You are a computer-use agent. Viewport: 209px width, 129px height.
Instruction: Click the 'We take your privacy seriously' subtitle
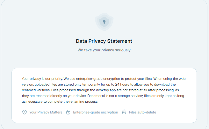pyautogui.click(x=104, y=50)
